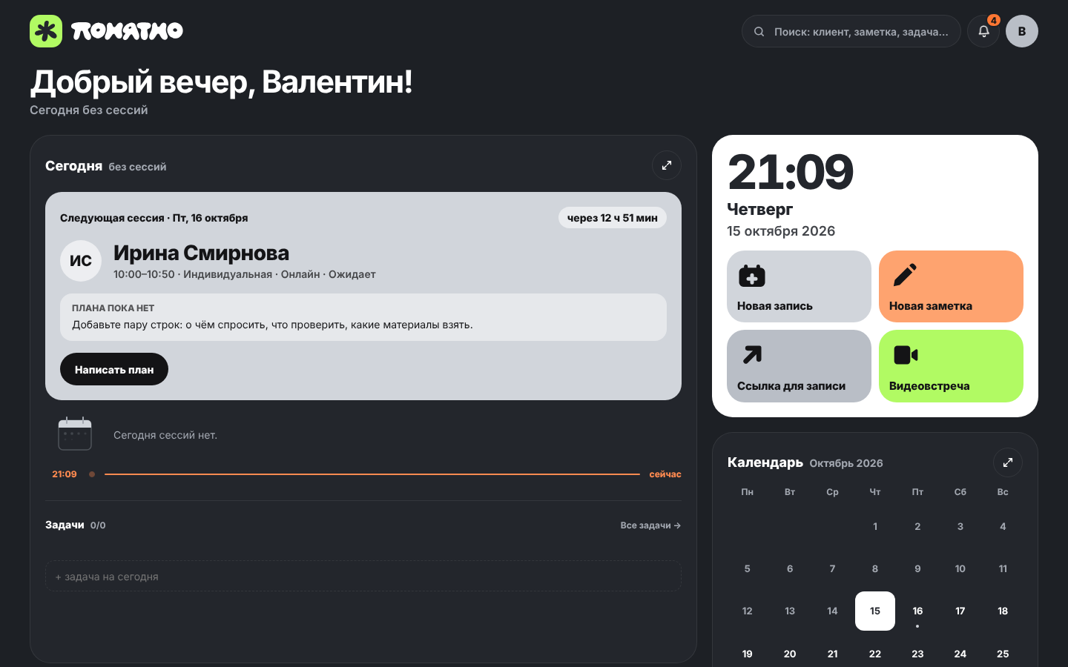Create a Новая заметка note
This screenshot has height=667, width=1068.
tap(951, 286)
